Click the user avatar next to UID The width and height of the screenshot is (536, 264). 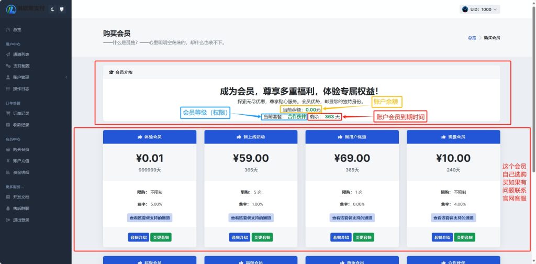[465, 9]
